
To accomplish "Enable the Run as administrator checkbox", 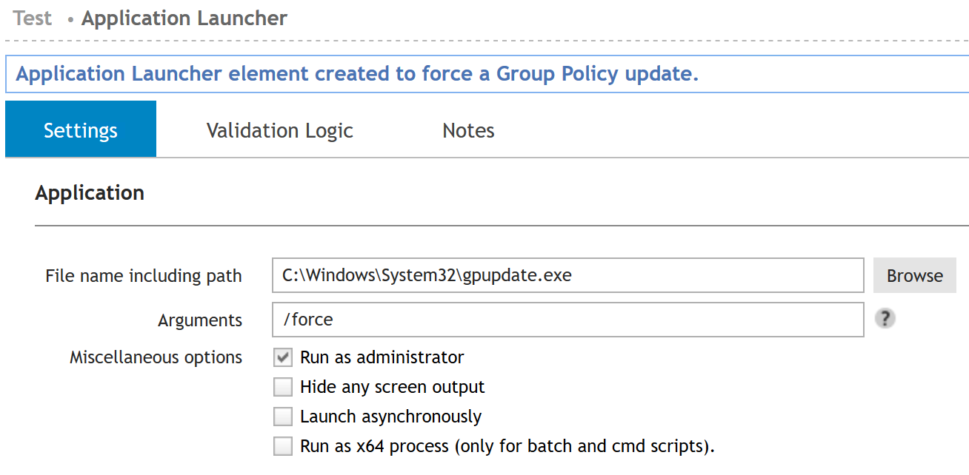I will coord(282,357).
